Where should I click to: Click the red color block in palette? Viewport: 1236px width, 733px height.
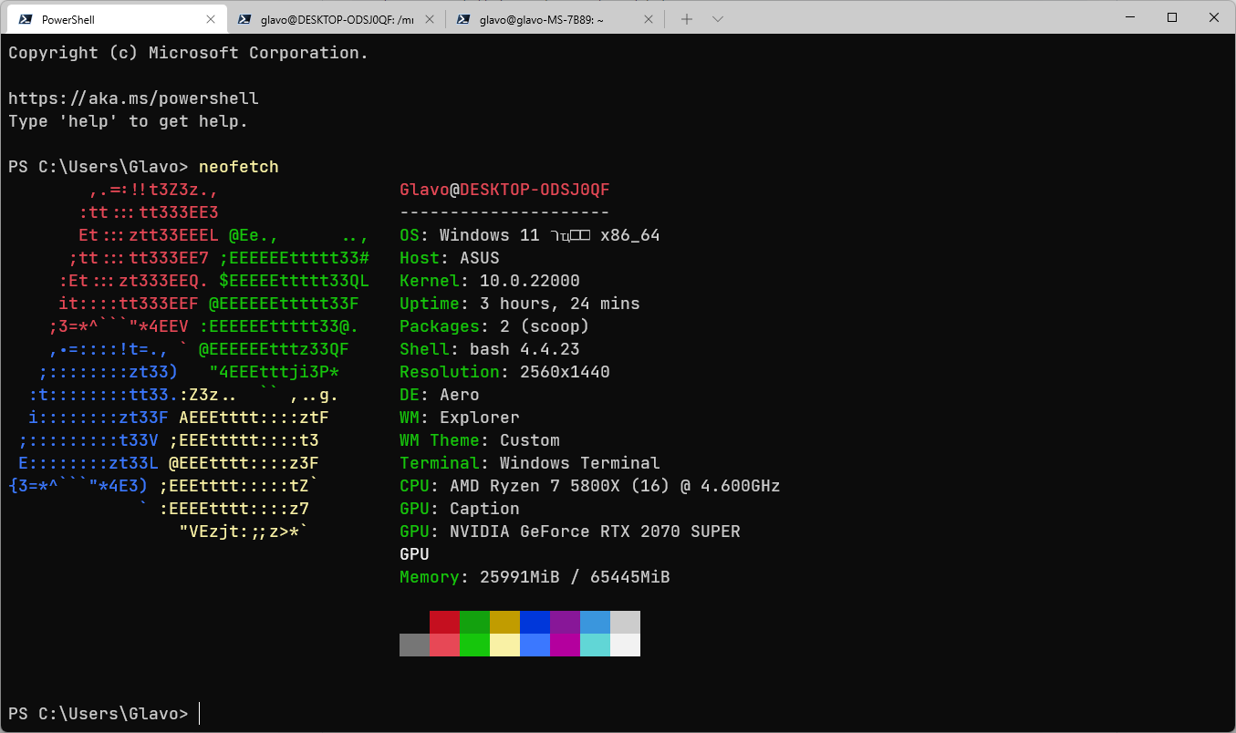coord(444,622)
